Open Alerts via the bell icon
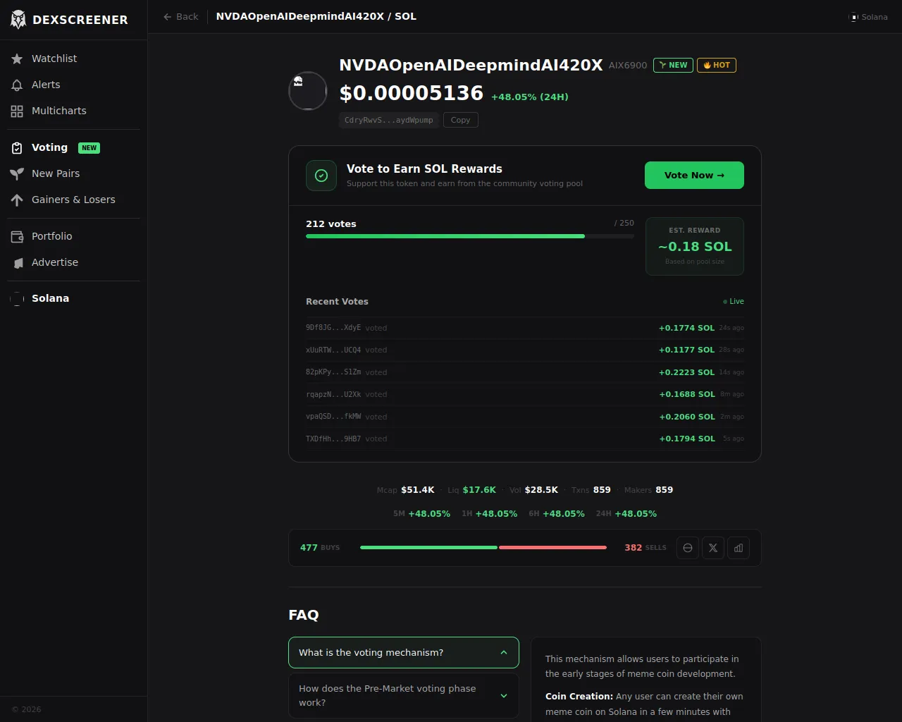Image resolution: width=902 pixels, height=722 pixels. click(17, 85)
